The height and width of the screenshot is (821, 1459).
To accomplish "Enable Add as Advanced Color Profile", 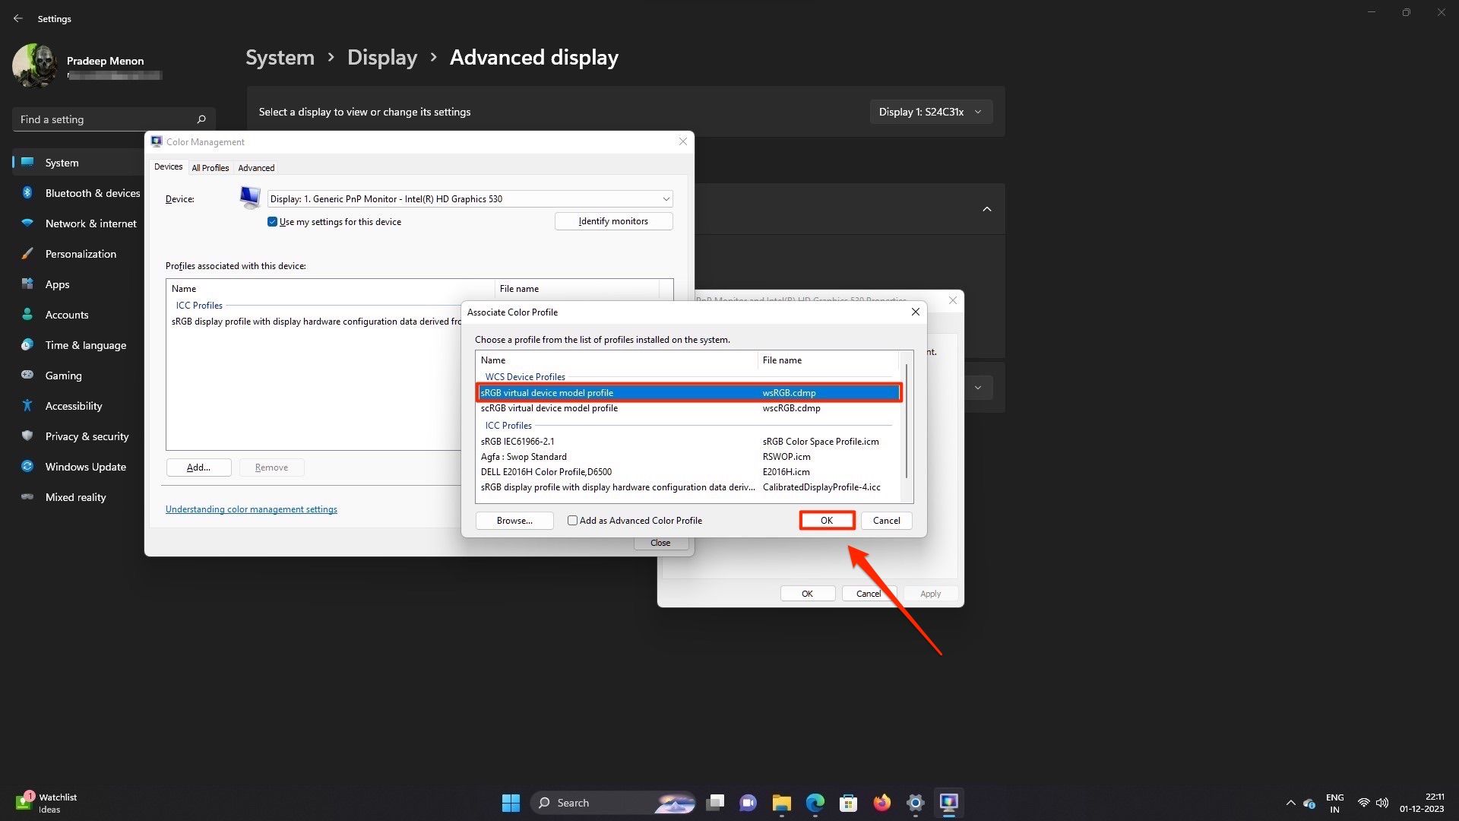I will coord(573,520).
